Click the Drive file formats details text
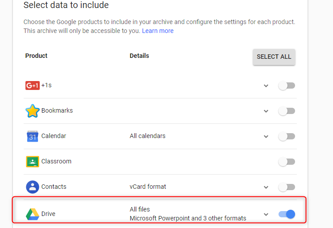Screen dimensions: 333x228 (x=187, y=218)
